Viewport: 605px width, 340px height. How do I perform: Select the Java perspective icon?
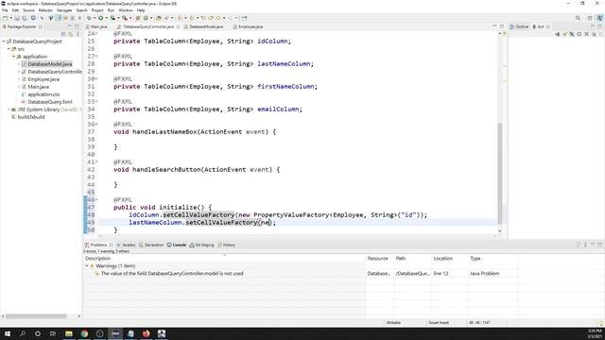pos(599,18)
